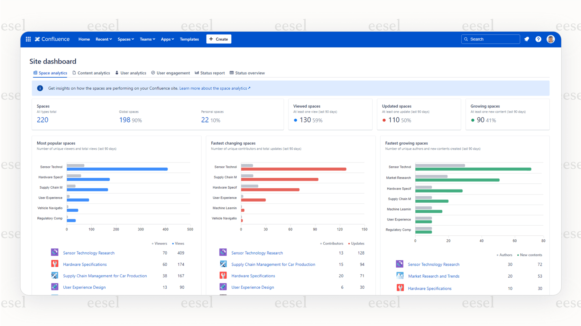Select the Sensor Technology Research space icon
The image size is (581, 326).
pos(54,252)
